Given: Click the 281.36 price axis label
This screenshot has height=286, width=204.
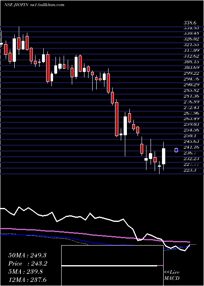Looking at the screenshot, I should 191,96.
